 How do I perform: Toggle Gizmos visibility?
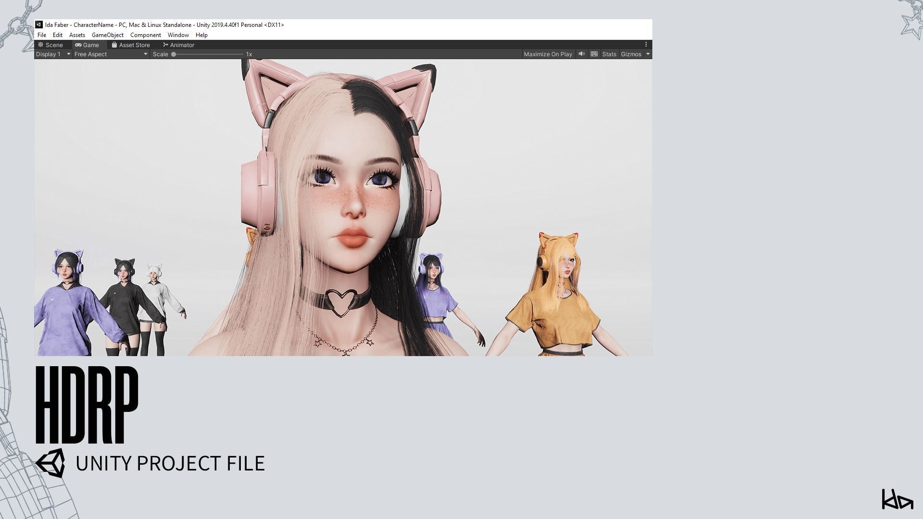point(631,54)
